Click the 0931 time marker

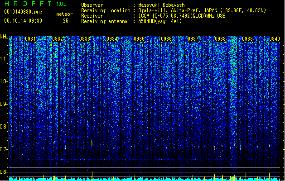coord(30,39)
